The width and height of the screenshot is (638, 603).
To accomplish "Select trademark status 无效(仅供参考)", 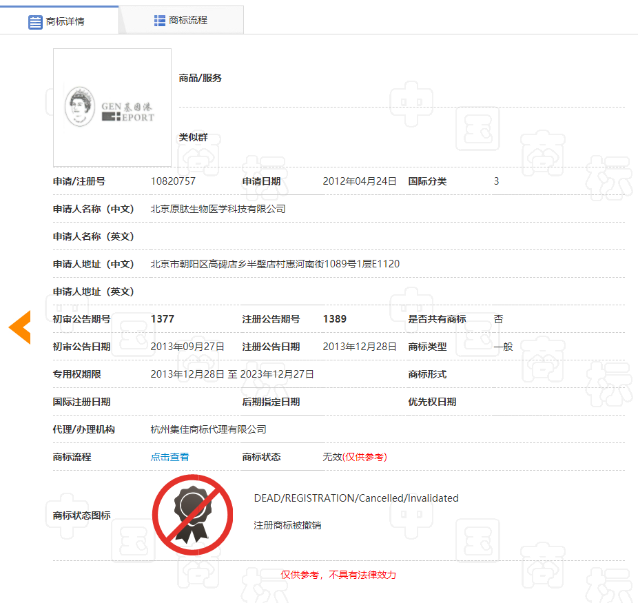I will [354, 457].
